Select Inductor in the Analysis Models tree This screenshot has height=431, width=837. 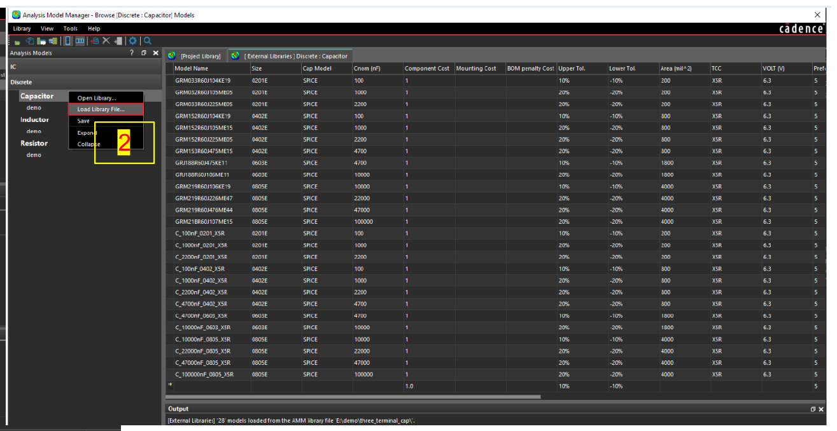click(34, 120)
